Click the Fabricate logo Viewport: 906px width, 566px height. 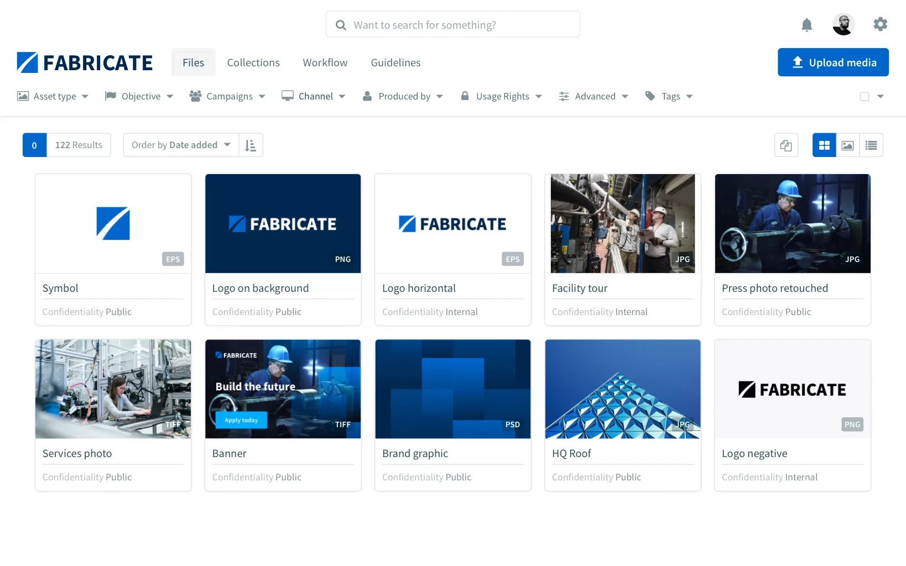click(x=85, y=62)
